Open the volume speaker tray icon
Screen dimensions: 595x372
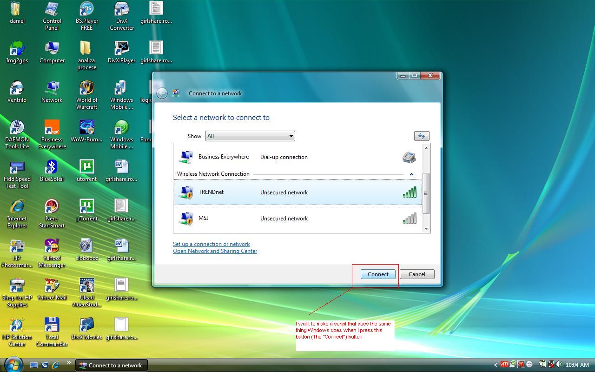pyautogui.click(x=559, y=365)
